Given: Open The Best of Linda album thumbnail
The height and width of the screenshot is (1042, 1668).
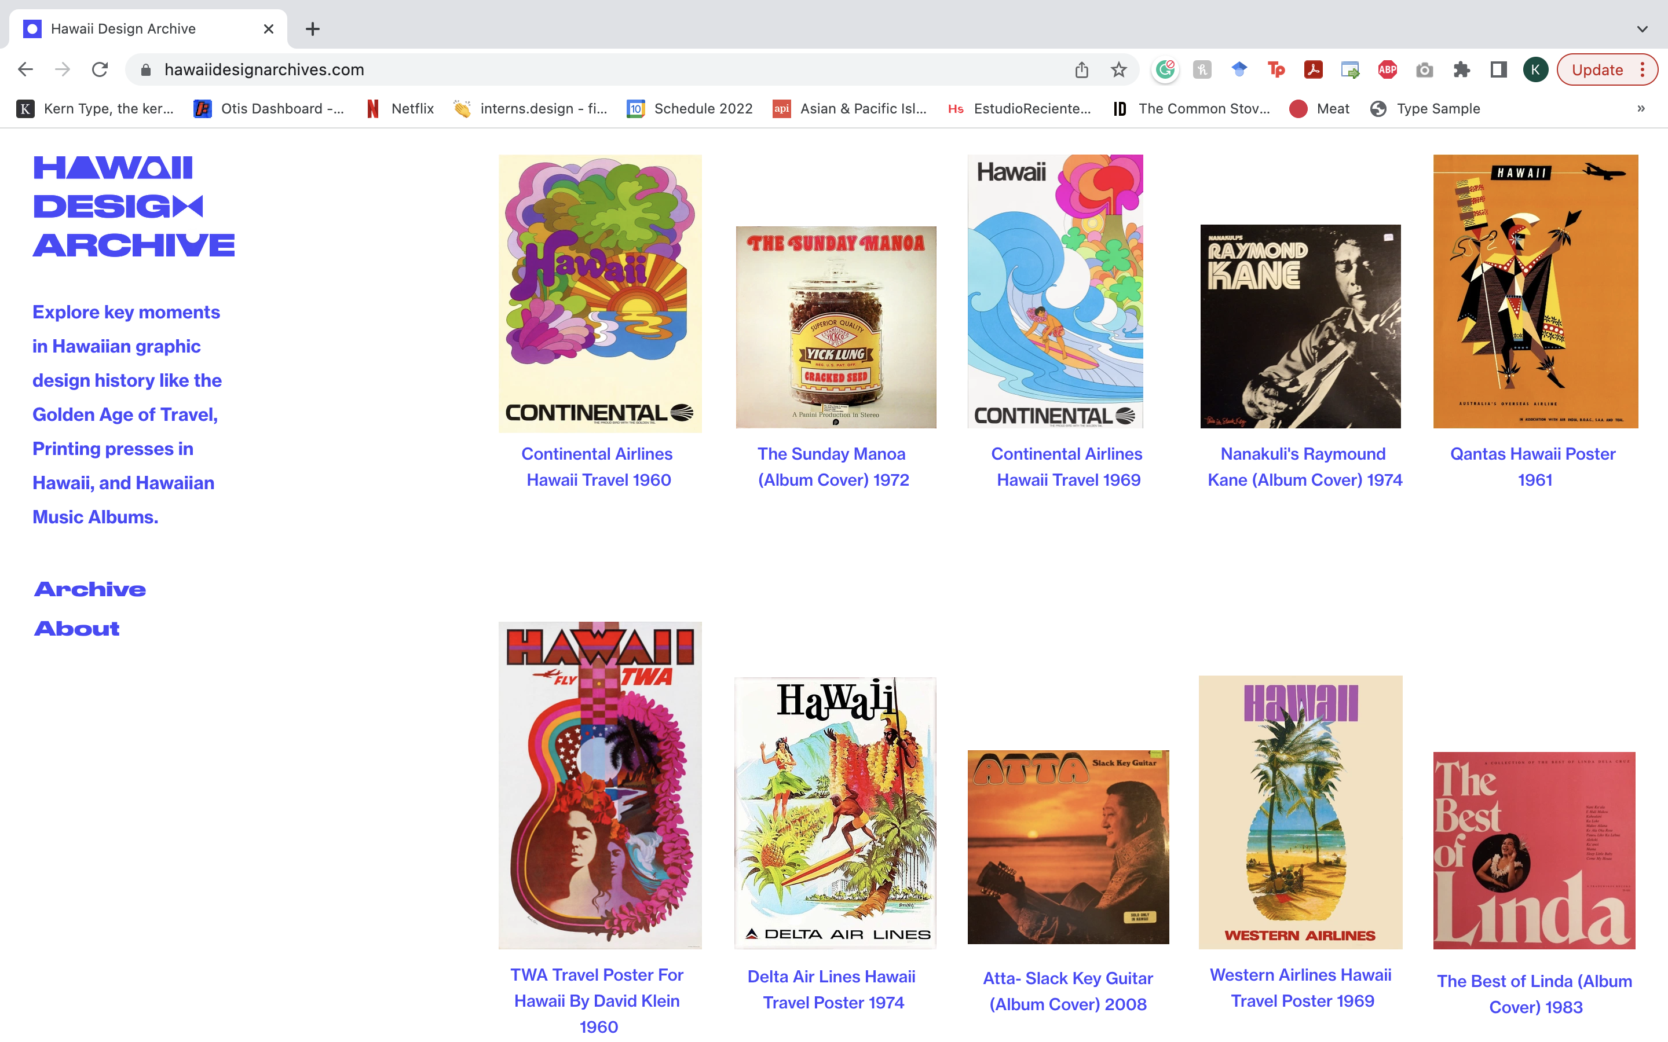Looking at the screenshot, I should tap(1534, 850).
